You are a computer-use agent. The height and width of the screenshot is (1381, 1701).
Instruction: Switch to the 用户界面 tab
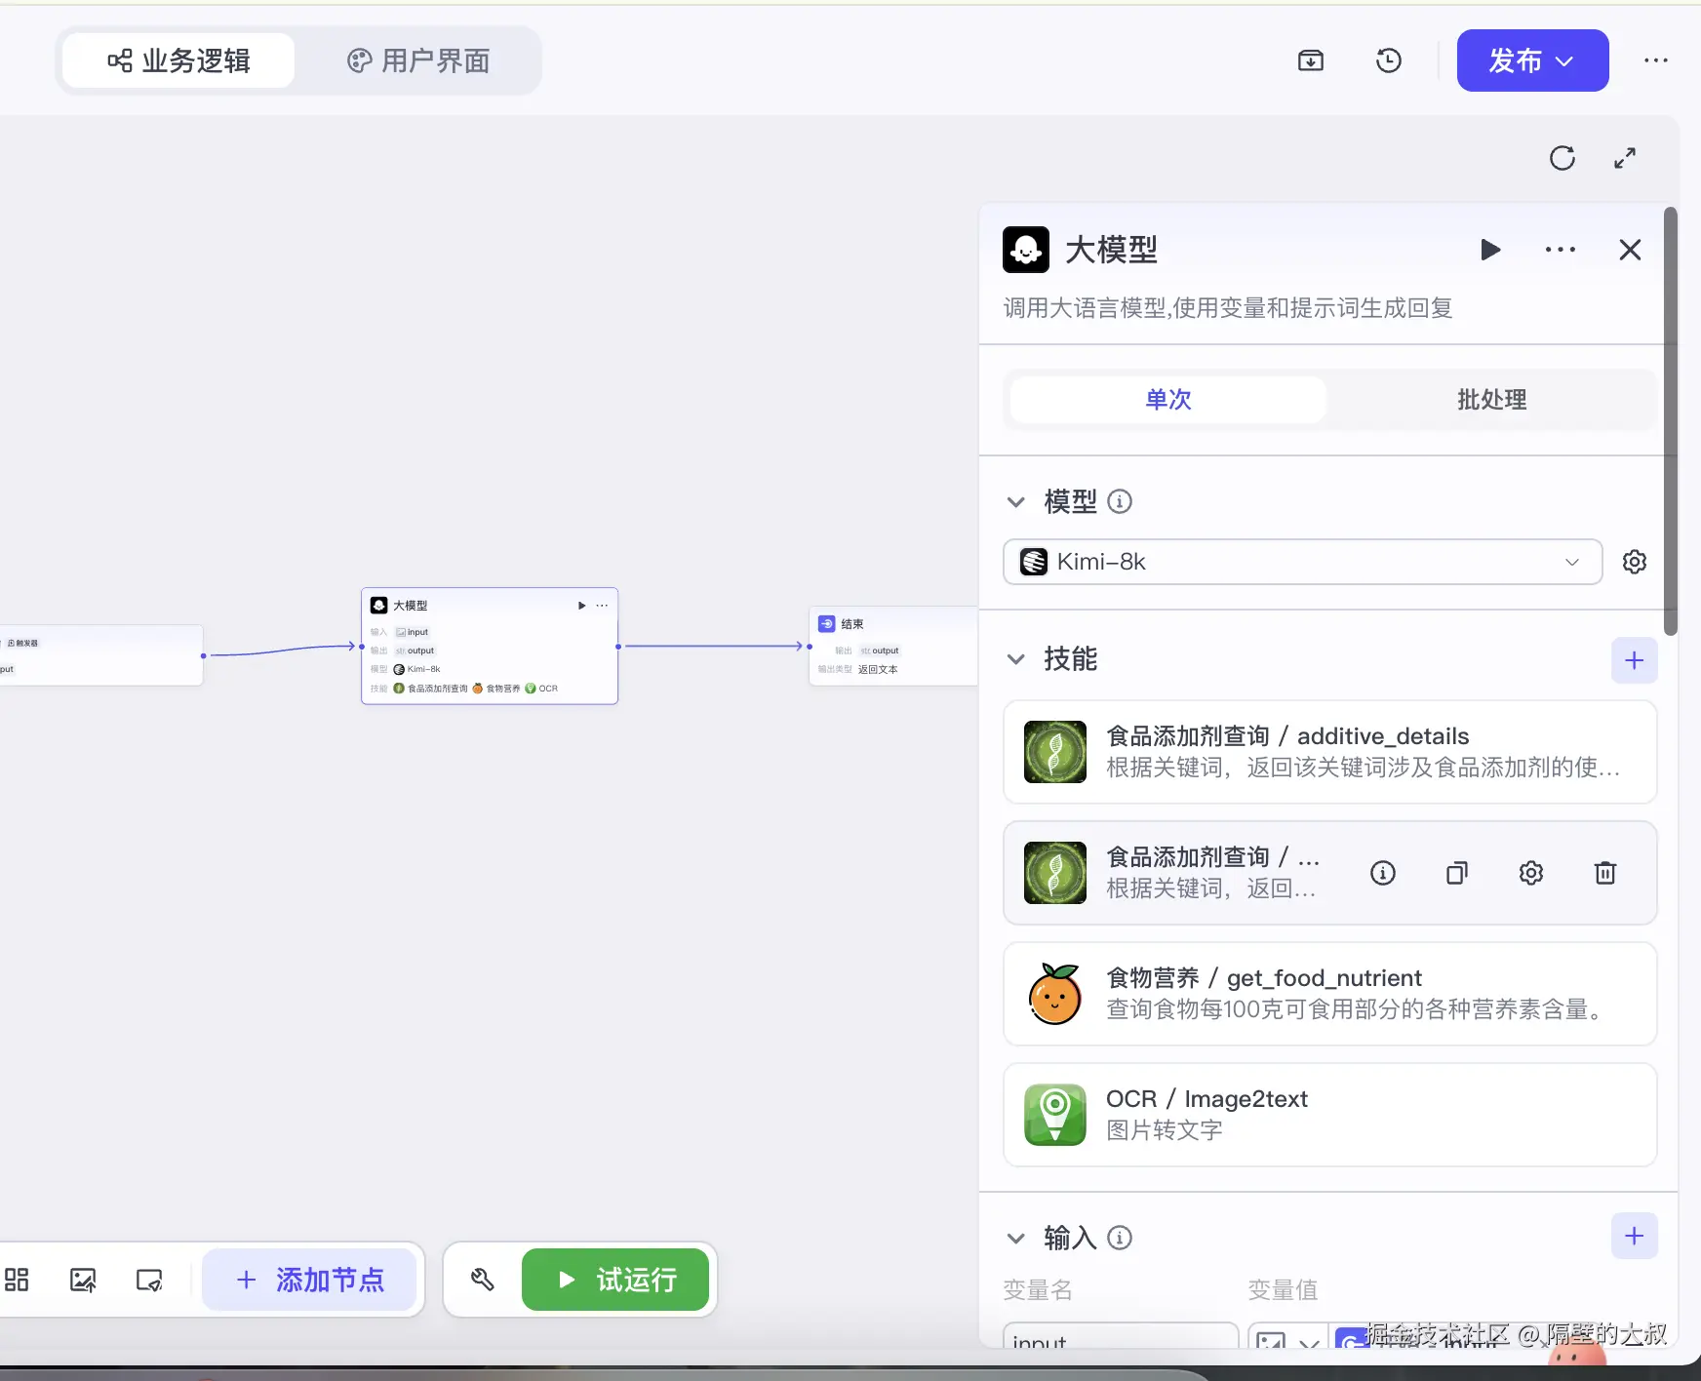418,60
